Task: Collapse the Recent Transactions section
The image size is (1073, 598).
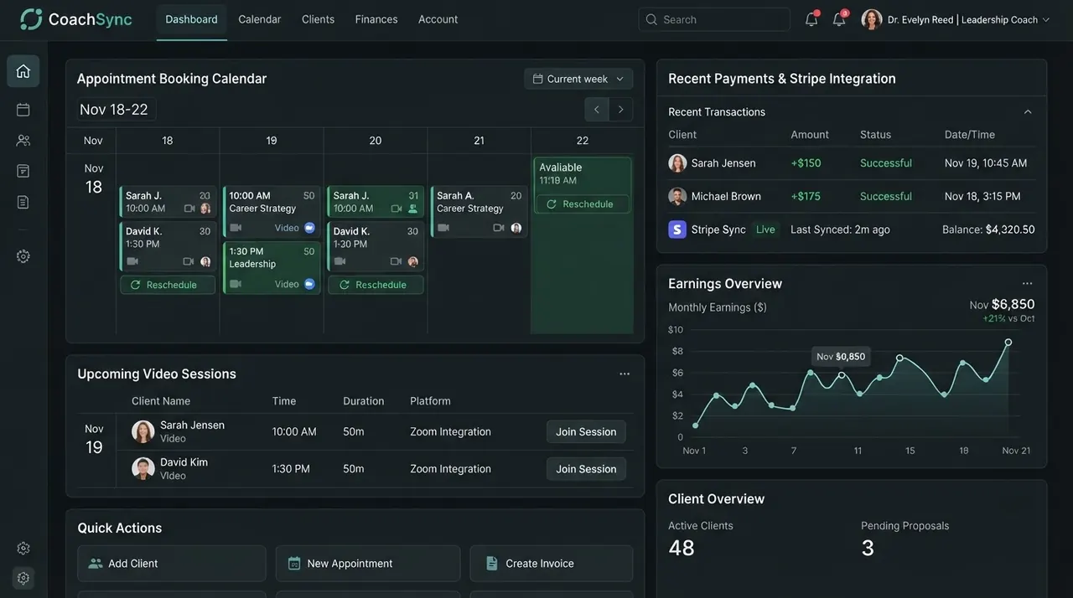Action: [x=1028, y=112]
